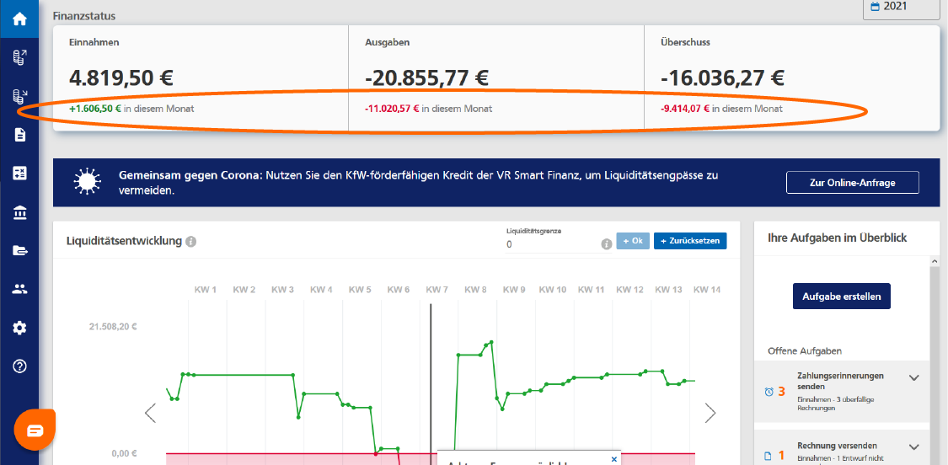Click info icon next to Liquiditätsentwicklung

click(x=190, y=241)
